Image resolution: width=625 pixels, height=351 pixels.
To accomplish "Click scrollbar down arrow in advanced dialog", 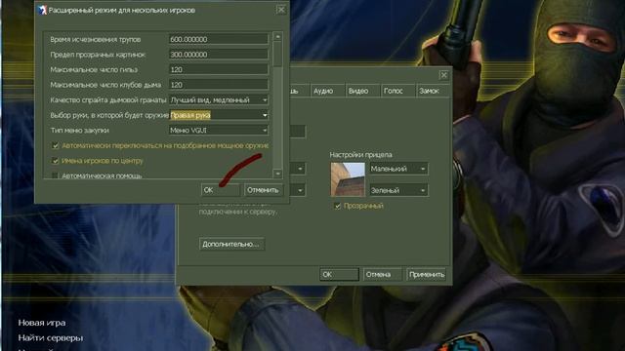I will pos(277,174).
